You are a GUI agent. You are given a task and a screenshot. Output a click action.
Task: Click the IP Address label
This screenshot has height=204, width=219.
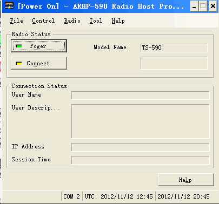coord(28,146)
